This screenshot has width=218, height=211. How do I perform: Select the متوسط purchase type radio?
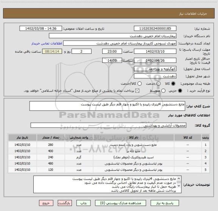(x=163, y=91)
